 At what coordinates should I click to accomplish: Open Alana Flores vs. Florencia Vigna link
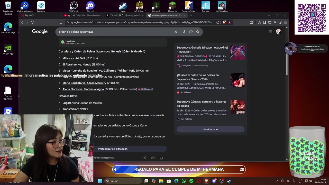click(x=83, y=89)
